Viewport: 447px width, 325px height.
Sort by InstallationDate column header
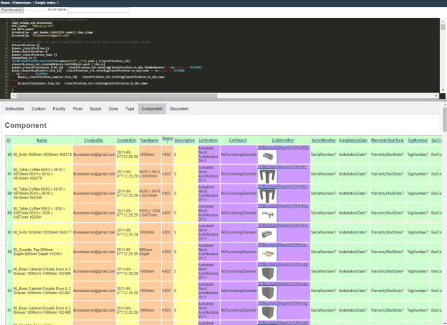(353, 140)
